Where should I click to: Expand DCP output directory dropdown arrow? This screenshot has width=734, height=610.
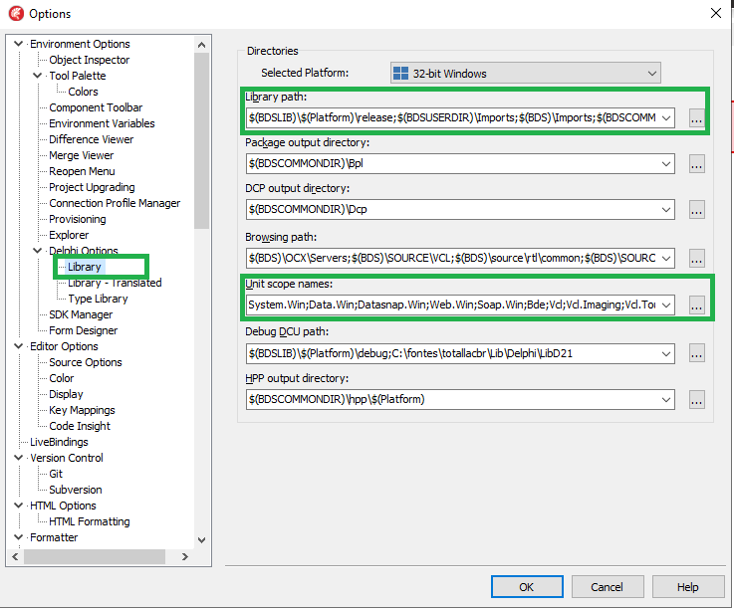click(666, 210)
